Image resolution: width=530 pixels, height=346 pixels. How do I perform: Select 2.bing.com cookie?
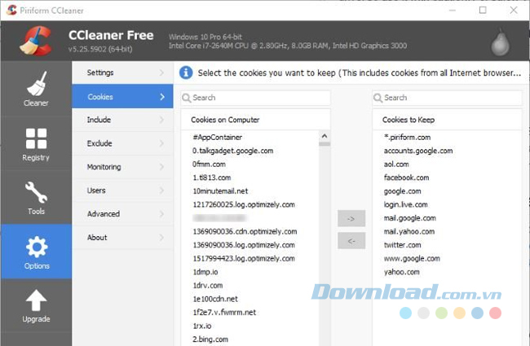tap(210, 339)
